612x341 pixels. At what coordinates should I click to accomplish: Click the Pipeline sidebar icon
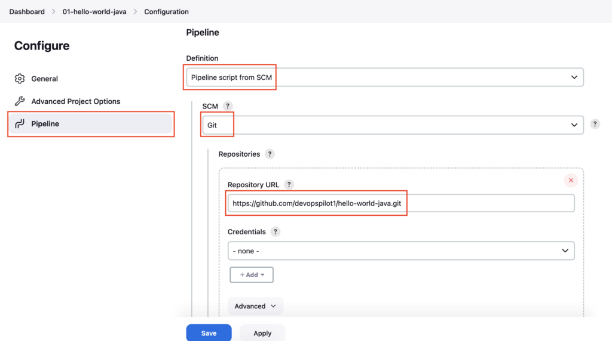click(x=20, y=124)
